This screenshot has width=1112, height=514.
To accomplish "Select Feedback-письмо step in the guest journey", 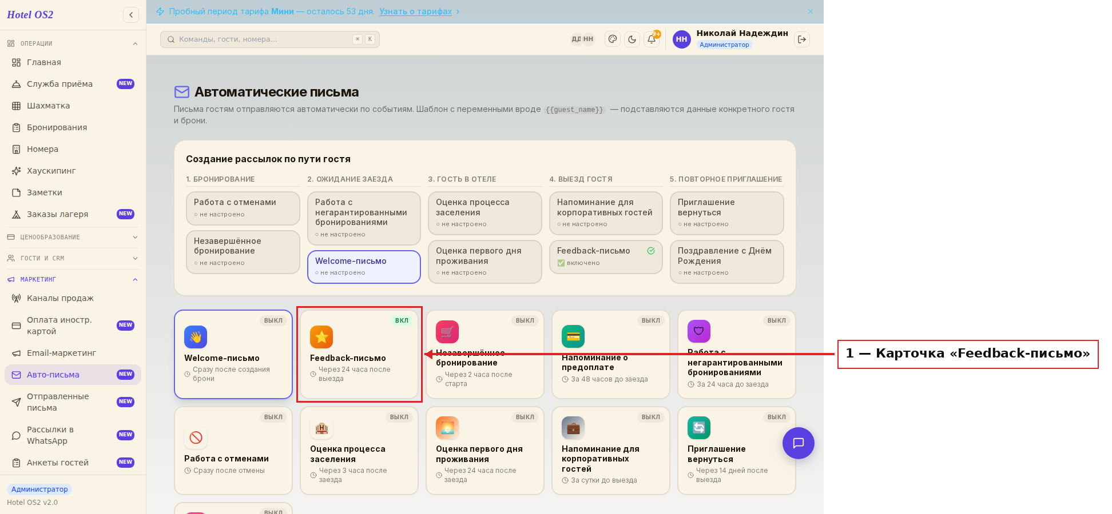I will [x=606, y=257].
